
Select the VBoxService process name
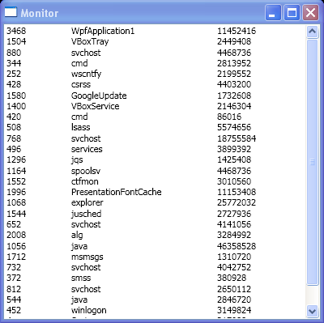point(95,106)
